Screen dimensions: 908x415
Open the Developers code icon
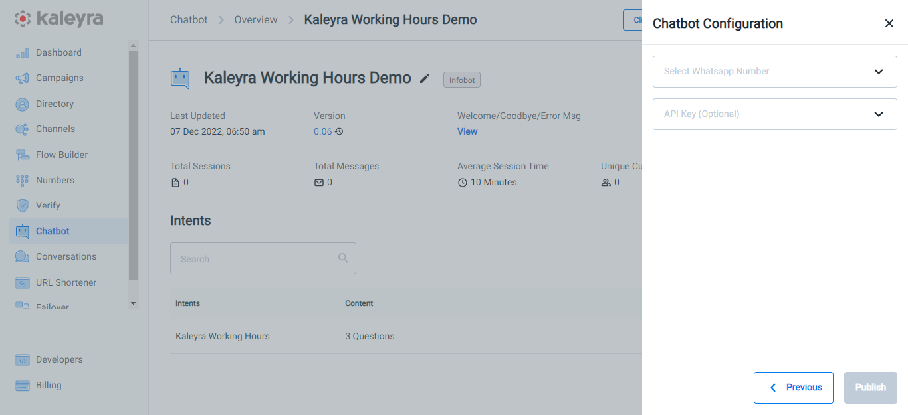point(23,359)
